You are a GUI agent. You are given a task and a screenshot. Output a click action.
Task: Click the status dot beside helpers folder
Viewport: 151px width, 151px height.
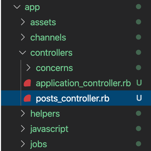click(139, 113)
